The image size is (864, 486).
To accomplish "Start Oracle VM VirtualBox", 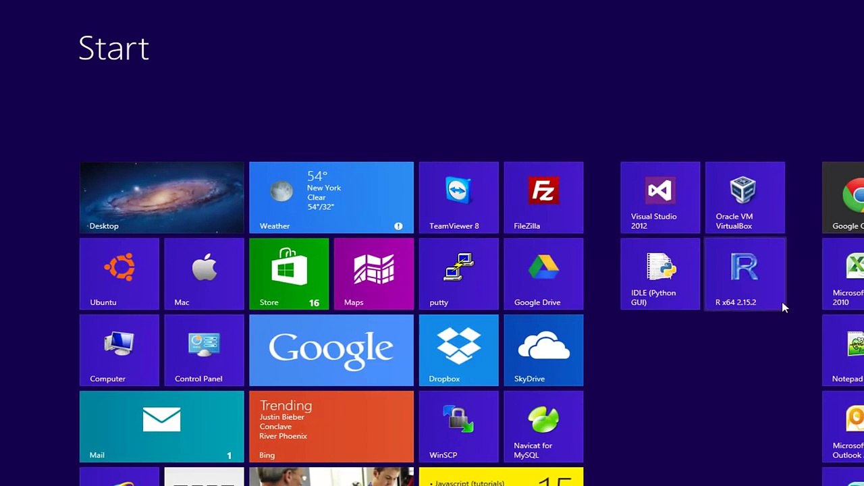I will click(x=745, y=198).
